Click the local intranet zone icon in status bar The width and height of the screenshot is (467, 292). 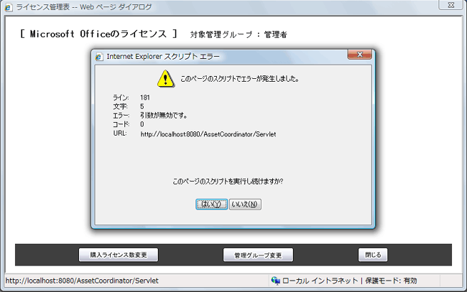pyautogui.click(x=275, y=281)
